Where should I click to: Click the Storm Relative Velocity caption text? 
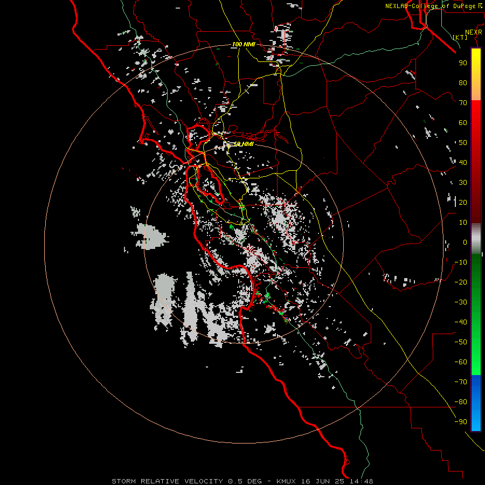pyautogui.click(x=242, y=481)
